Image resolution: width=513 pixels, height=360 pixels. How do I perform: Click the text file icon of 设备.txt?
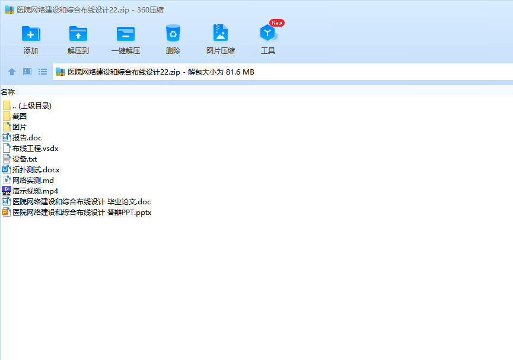(x=7, y=159)
